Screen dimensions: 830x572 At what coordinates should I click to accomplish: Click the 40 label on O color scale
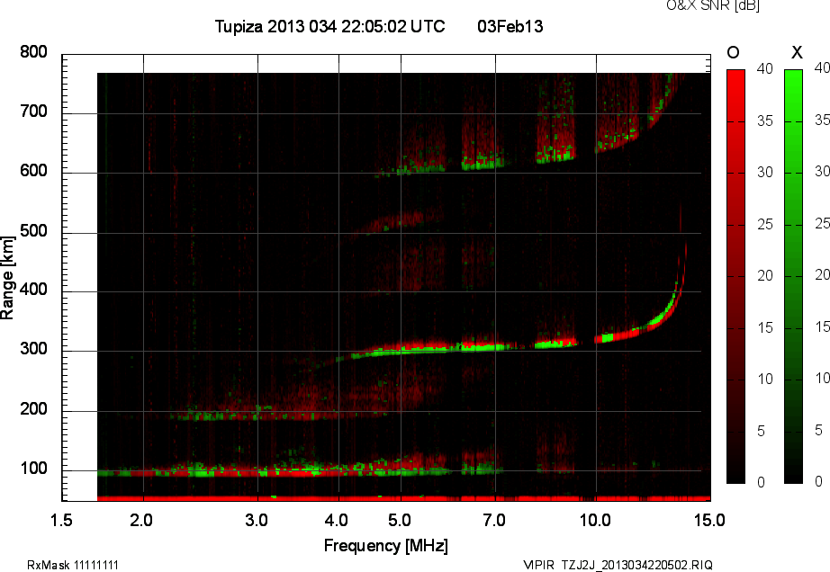pos(765,68)
